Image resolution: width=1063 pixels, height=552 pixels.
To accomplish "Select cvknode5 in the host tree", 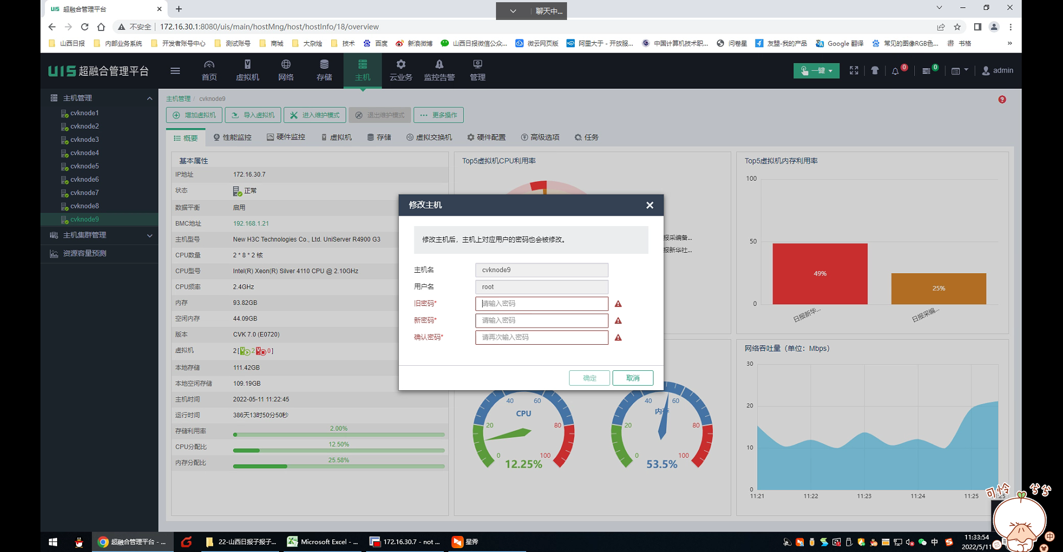I will (84, 166).
